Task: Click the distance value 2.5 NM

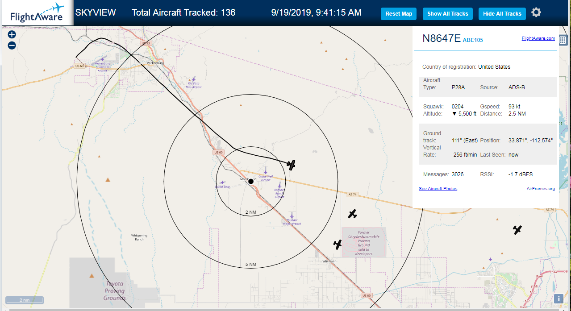Action: (x=517, y=114)
